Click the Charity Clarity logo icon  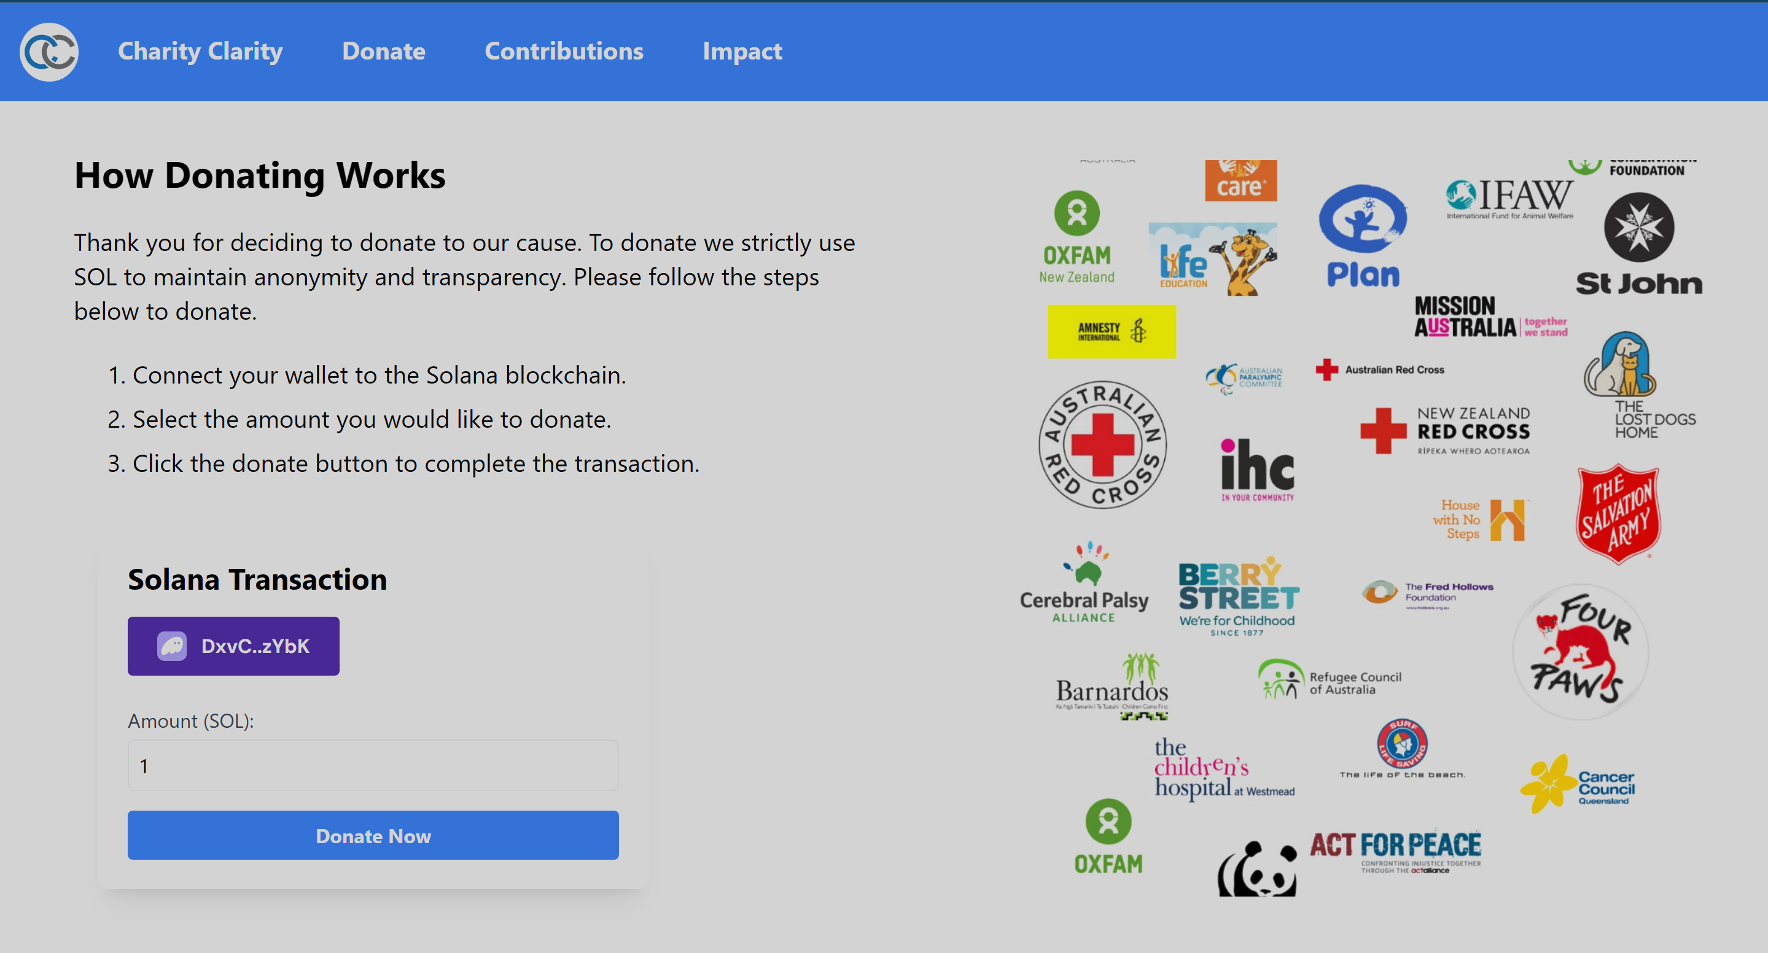point(49,52)
